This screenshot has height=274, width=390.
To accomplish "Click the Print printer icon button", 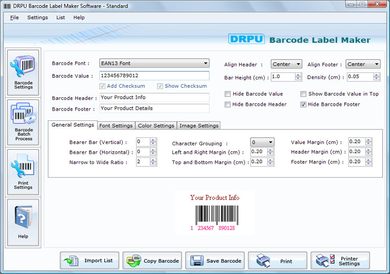I will click(277, 260).
